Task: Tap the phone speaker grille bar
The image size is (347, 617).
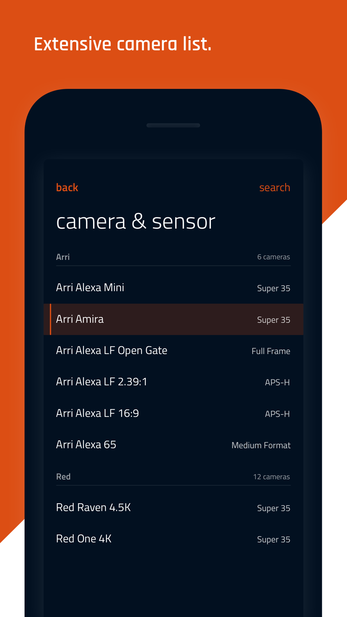Action: point(173,125)
